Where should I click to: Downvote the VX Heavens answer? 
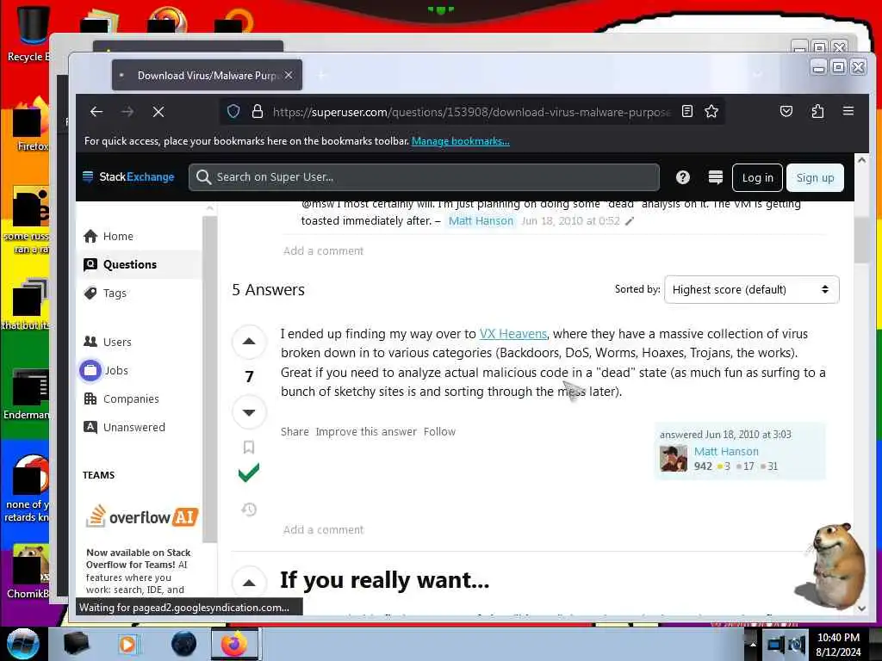click(x=249, y=412)
